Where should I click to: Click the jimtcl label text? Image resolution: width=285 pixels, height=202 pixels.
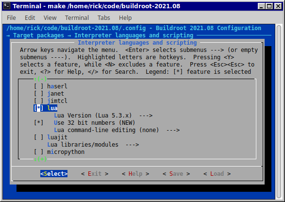click(57, 101)
